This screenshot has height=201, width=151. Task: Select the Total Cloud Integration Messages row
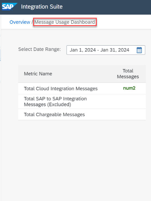[x=82, y=88]
